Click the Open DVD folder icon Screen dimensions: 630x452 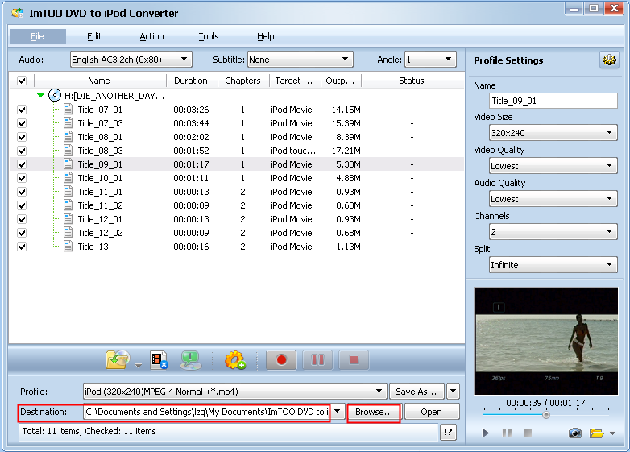pos(118,359)
